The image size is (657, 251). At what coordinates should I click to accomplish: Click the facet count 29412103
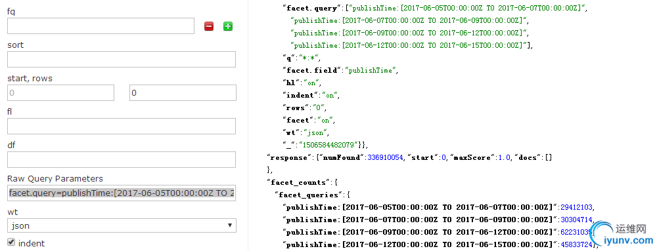click(x=576, y=207)
